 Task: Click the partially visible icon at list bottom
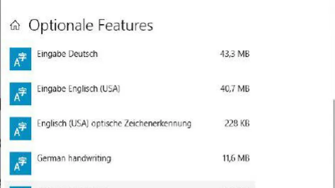(x=20, y=187)
